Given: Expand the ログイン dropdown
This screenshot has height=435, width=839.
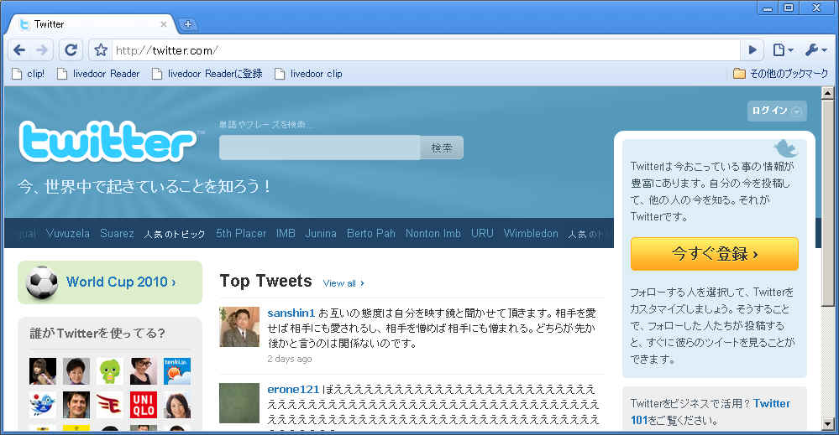Looking at the screenshot, I should pyautogui.click(x=776, y=111).
